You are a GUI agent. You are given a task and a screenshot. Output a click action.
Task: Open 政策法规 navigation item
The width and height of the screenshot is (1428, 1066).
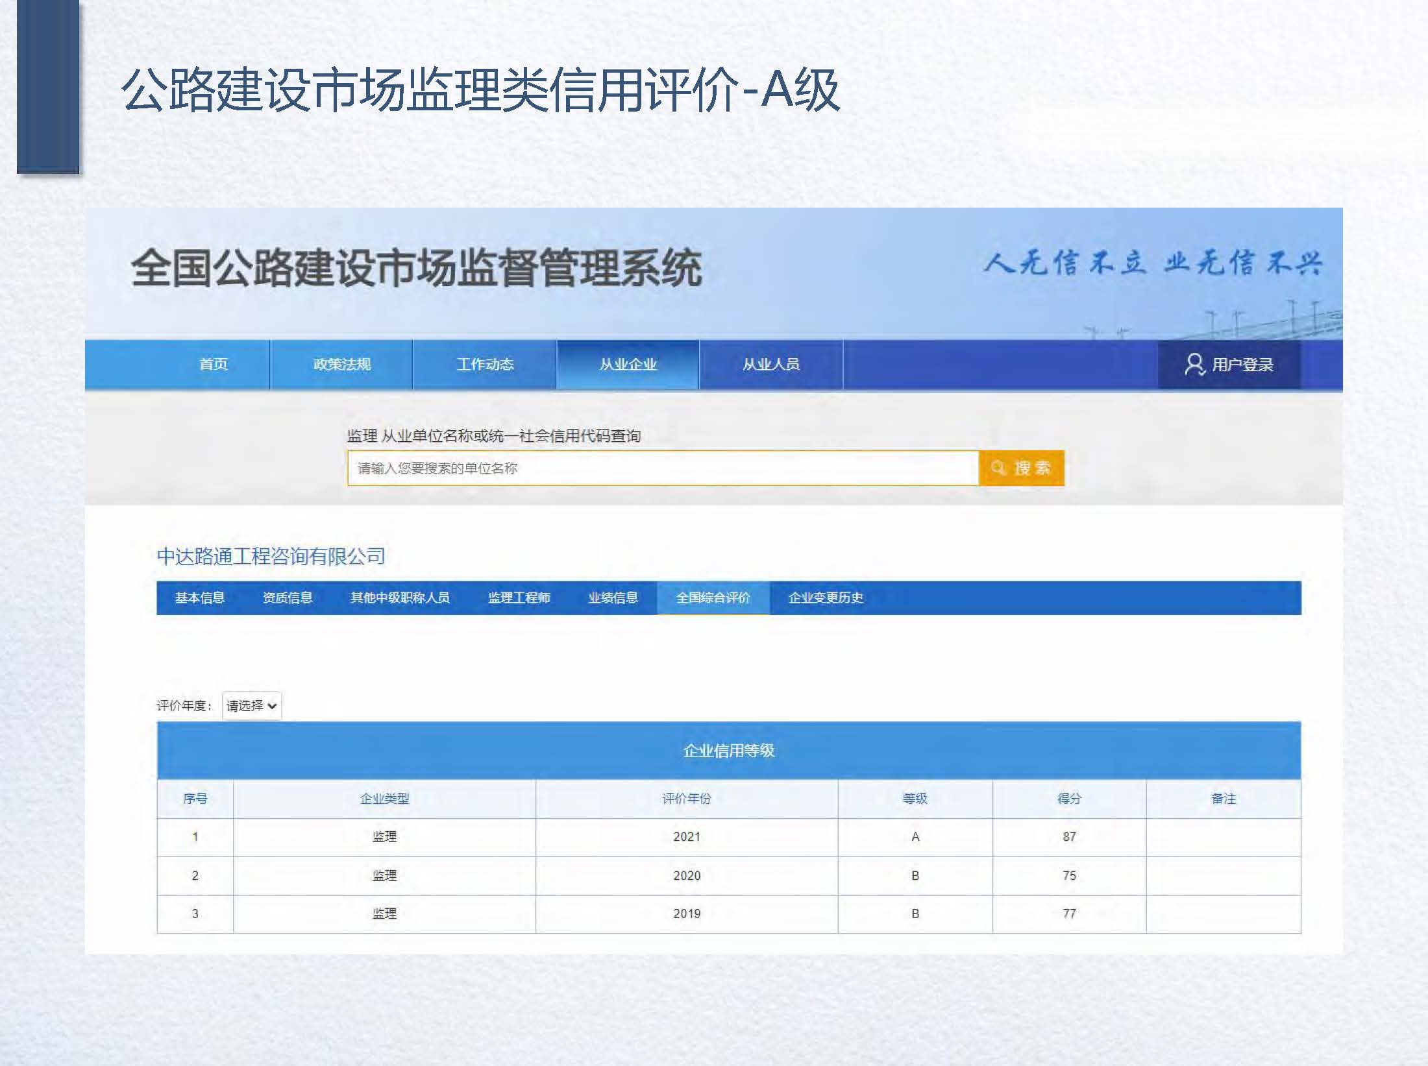coord(341,365)
